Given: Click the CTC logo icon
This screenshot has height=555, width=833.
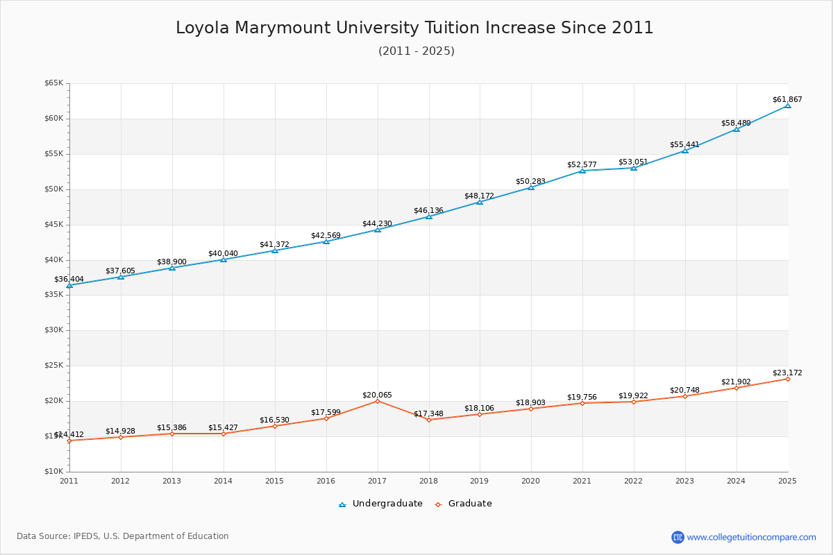Looking at the screenshot, I should (x=679, y=536).
